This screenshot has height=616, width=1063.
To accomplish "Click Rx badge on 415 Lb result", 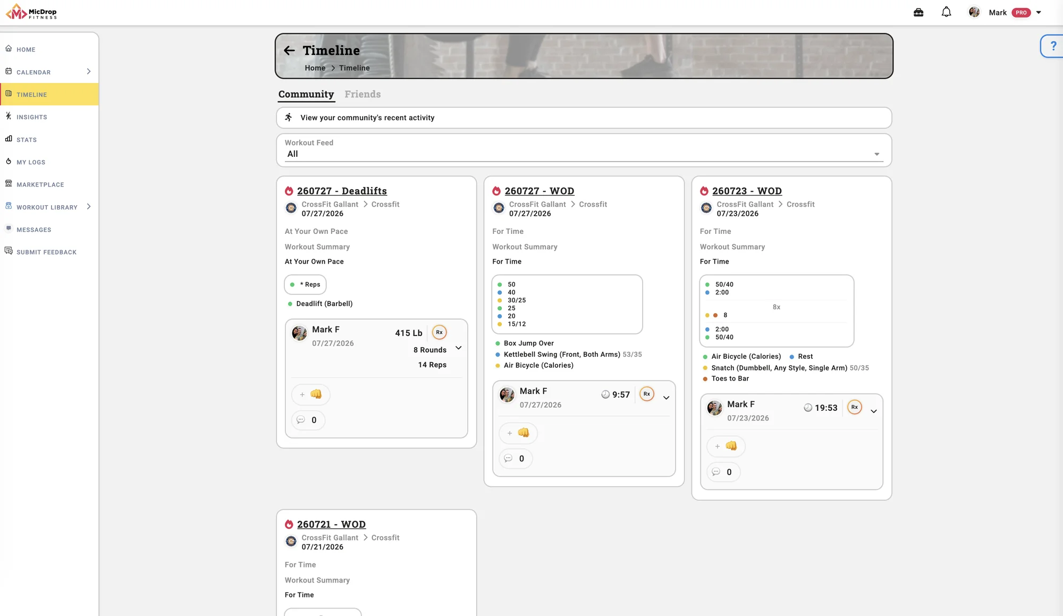I will 439,332.
